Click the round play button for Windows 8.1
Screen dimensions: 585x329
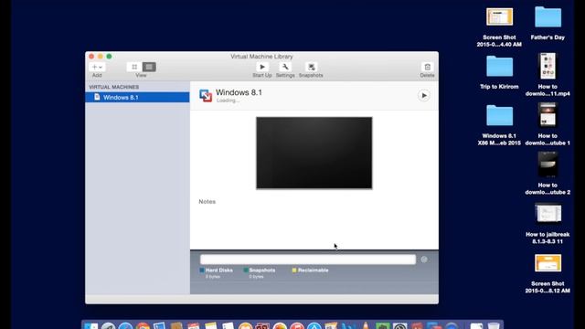pyautogui.click(x=424, y=95)
